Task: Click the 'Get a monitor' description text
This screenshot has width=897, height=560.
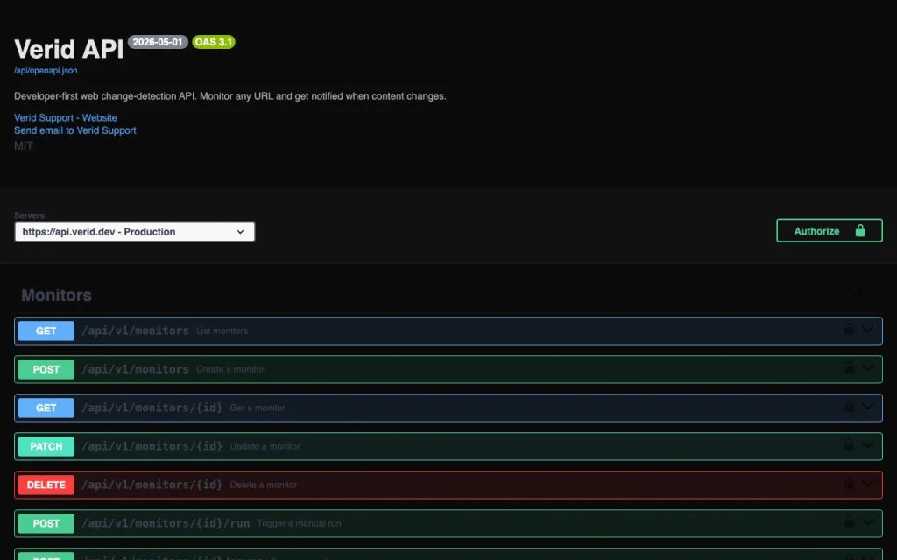Action: click(x=258, y=408)
